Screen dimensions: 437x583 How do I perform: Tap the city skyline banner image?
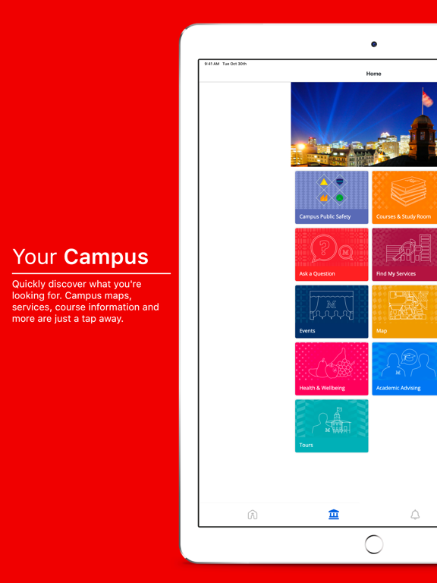[x=364, y=124]
